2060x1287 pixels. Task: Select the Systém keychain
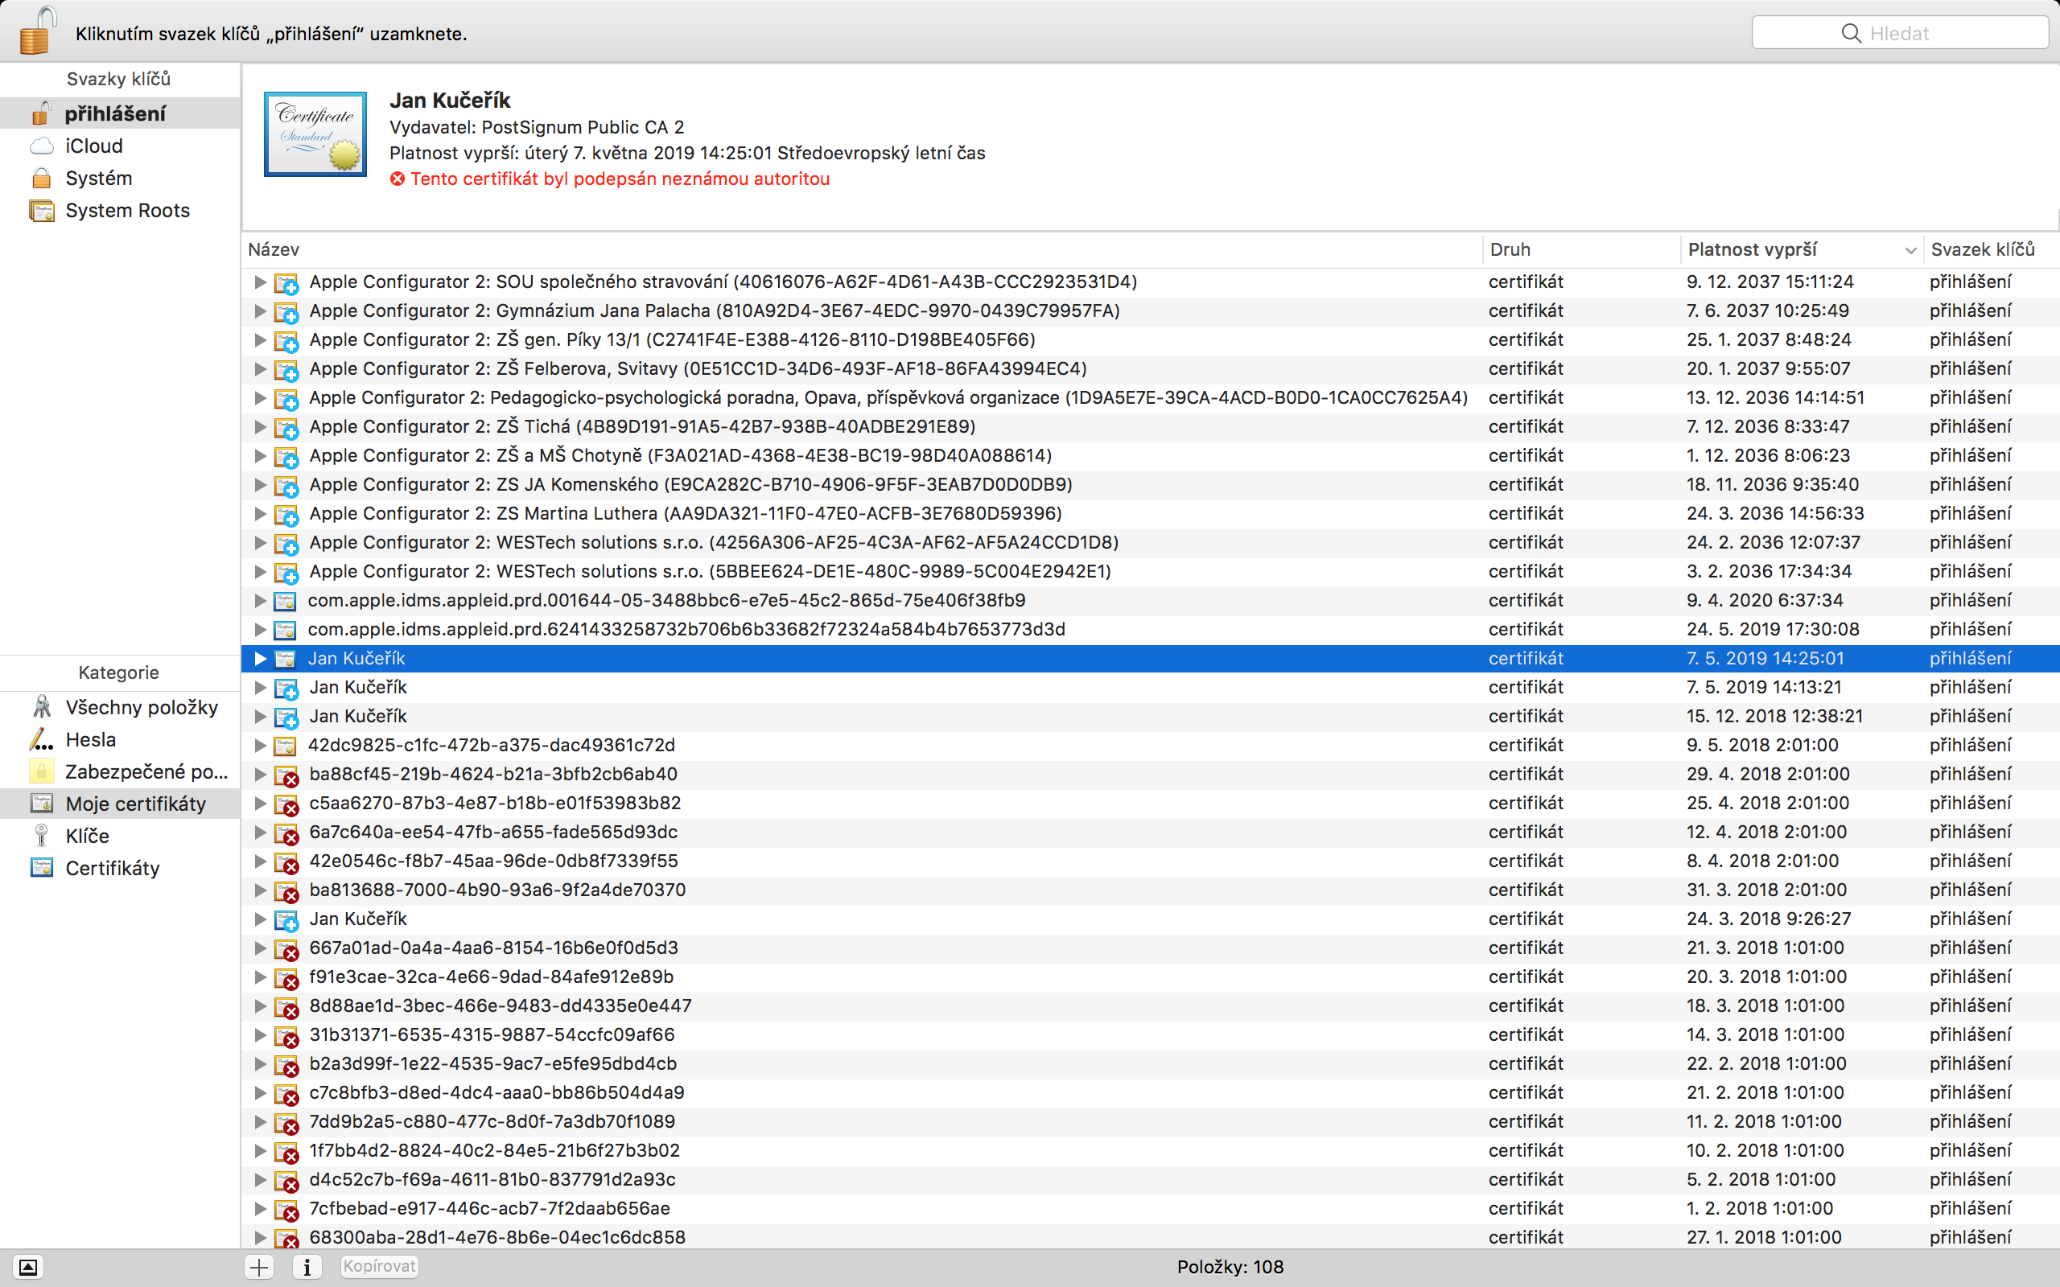tap(99, 178)
